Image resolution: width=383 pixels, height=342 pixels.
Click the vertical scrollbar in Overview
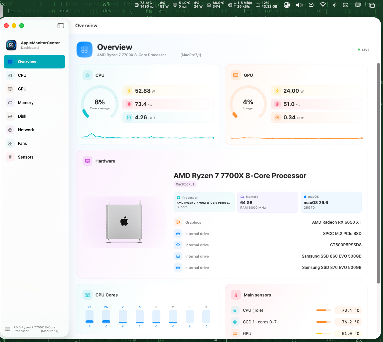point(378,173)
